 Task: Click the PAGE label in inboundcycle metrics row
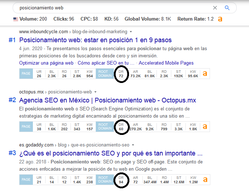click(26, 74)
